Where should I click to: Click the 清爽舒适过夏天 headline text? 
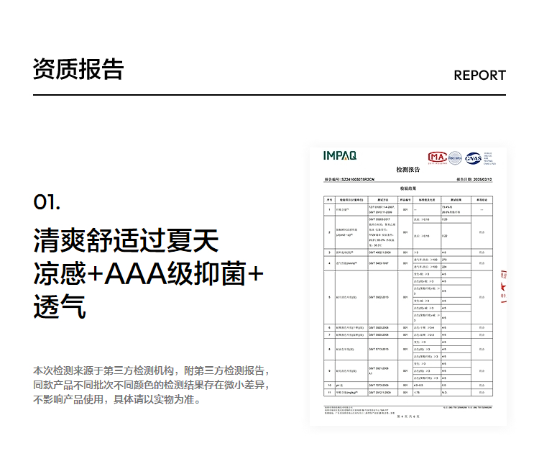tap(126, 240)
